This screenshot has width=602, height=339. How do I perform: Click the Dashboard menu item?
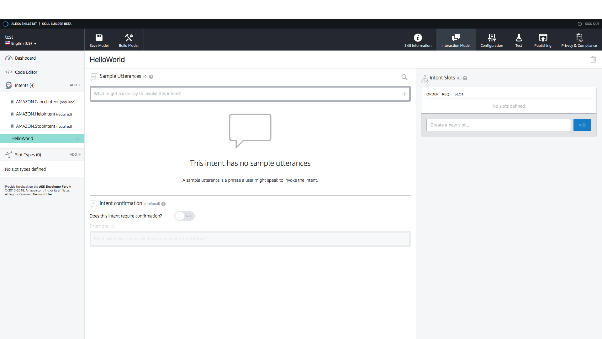click(x=26, y=58)
